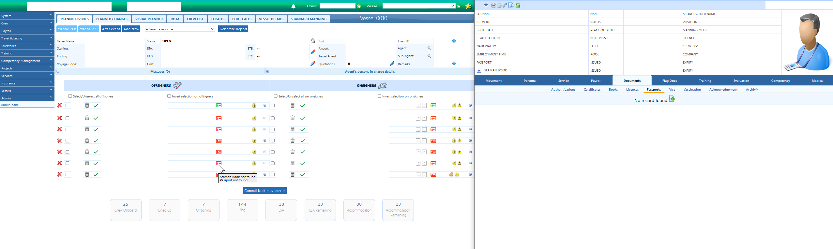This screenshot has height=249, width=833.
Task: Click the wrench icon in crew toolbar
Action: [x=505, y=5]
